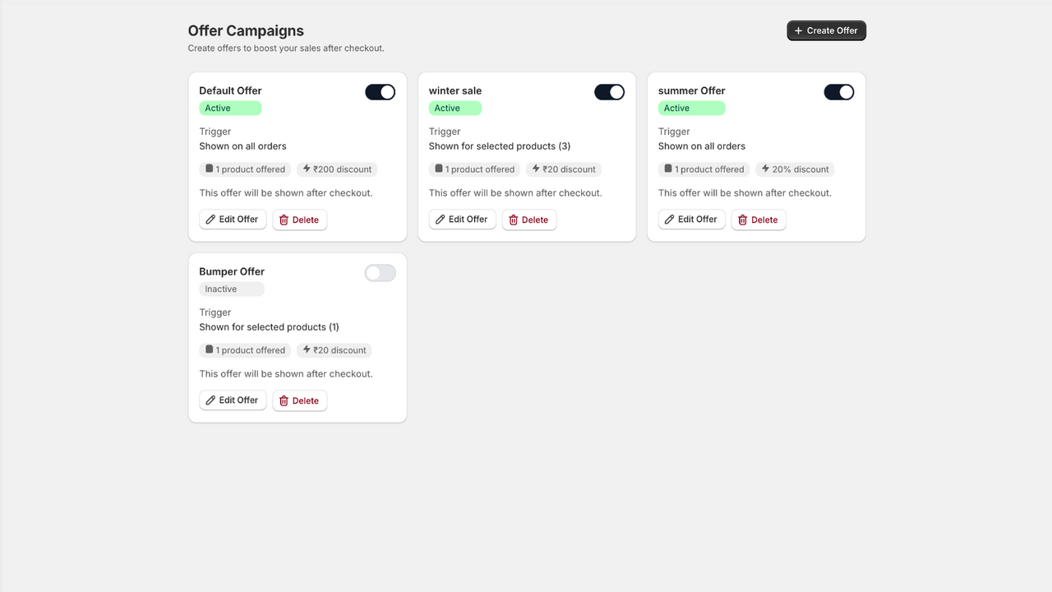Viewport: 1052px width, 592px height.
Task: Disable the Default Offer toggle
Action: [380, 92]
